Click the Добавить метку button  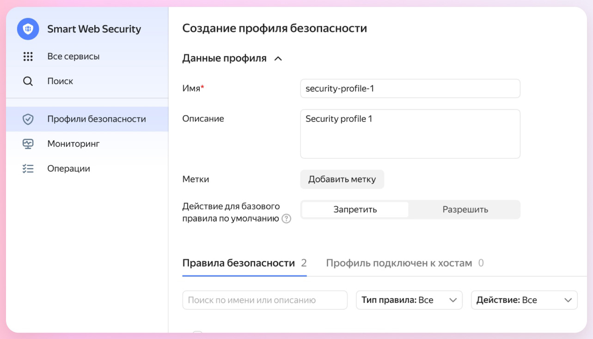pyautogui.click(x=342, y=179)
